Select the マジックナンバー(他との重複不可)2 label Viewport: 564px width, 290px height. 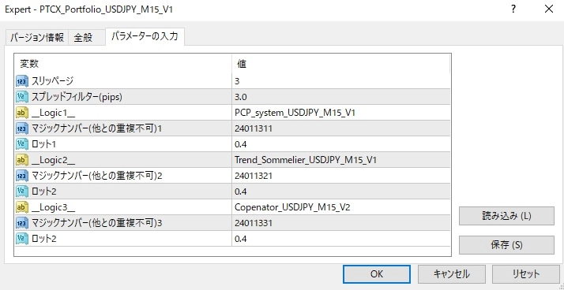(97, 176)
